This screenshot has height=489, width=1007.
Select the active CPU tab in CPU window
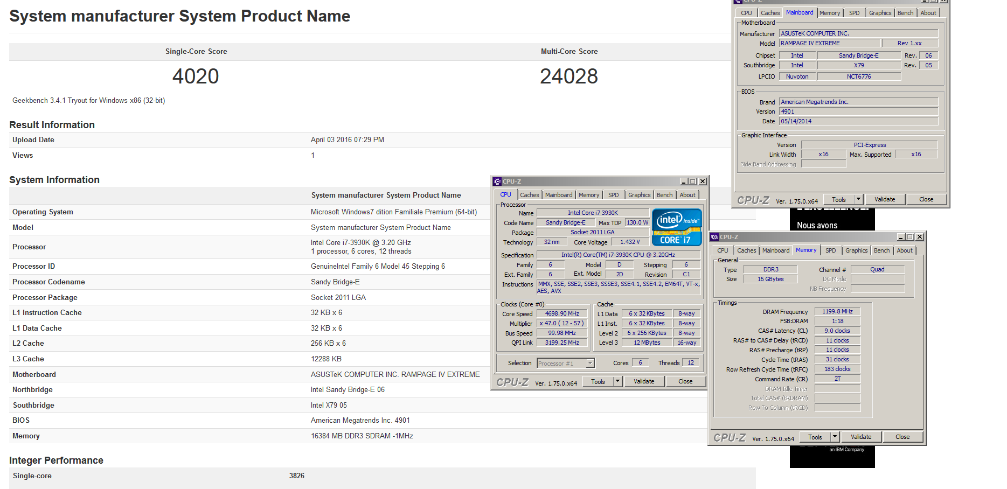(x=506, y=194)
